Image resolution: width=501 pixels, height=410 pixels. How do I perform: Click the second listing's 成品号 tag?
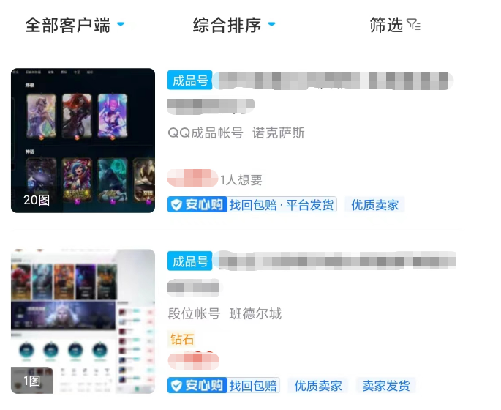189,261
